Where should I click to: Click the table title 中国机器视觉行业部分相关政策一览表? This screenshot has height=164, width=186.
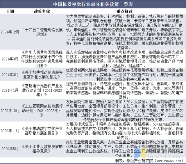click(x=93, y=4)
